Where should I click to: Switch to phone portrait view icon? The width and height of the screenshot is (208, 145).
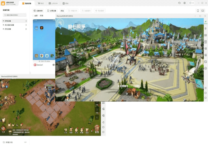(198, 11)
